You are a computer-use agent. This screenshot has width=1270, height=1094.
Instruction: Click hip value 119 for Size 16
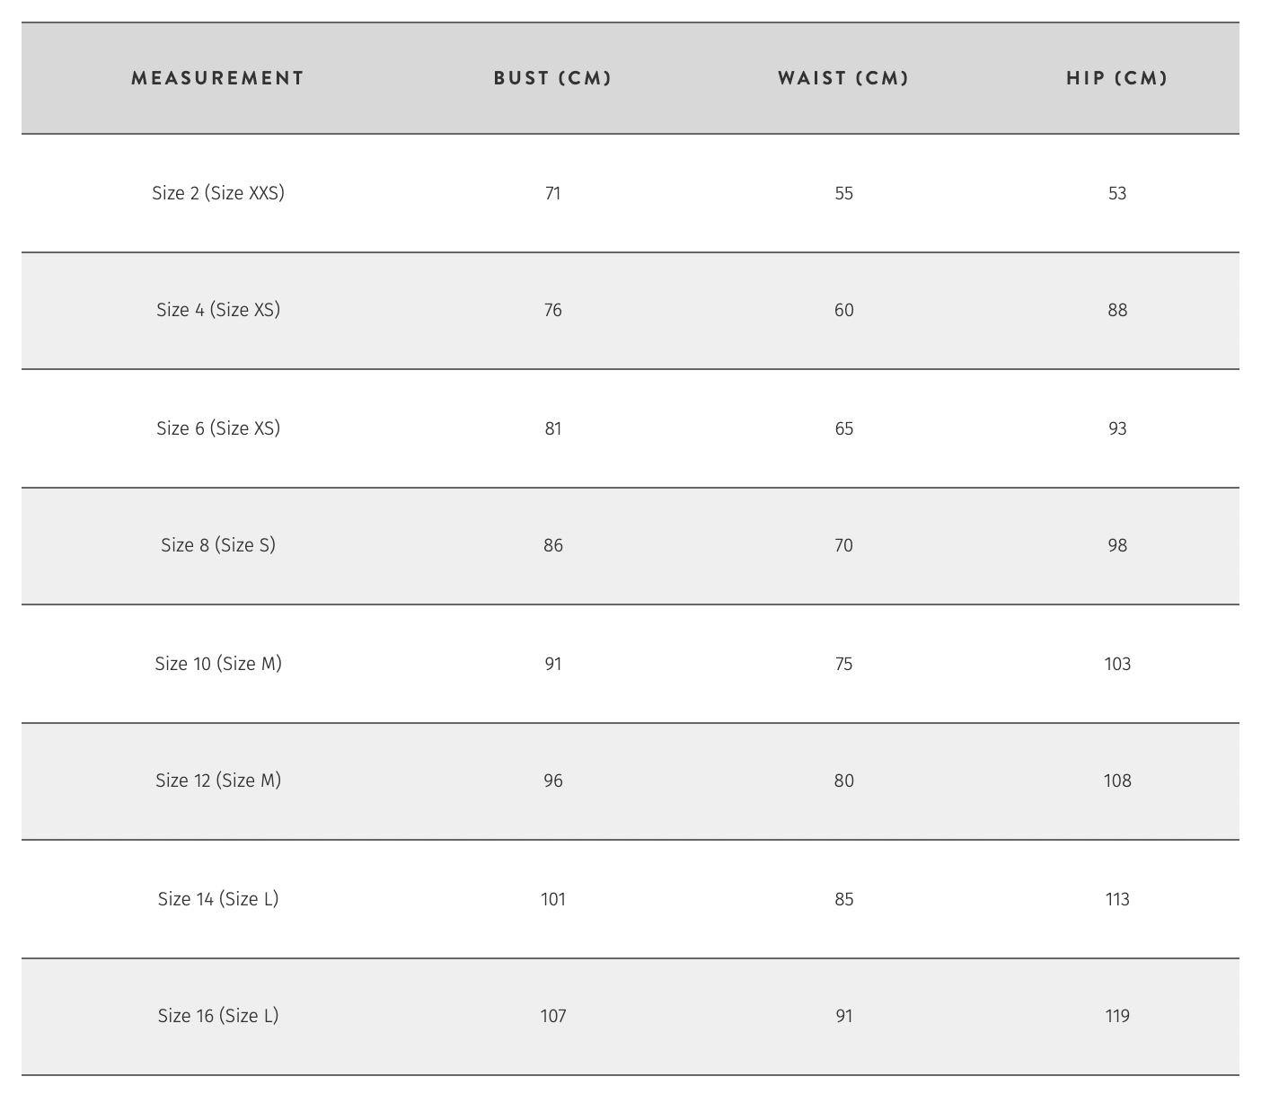[x=1117, y=1016]
